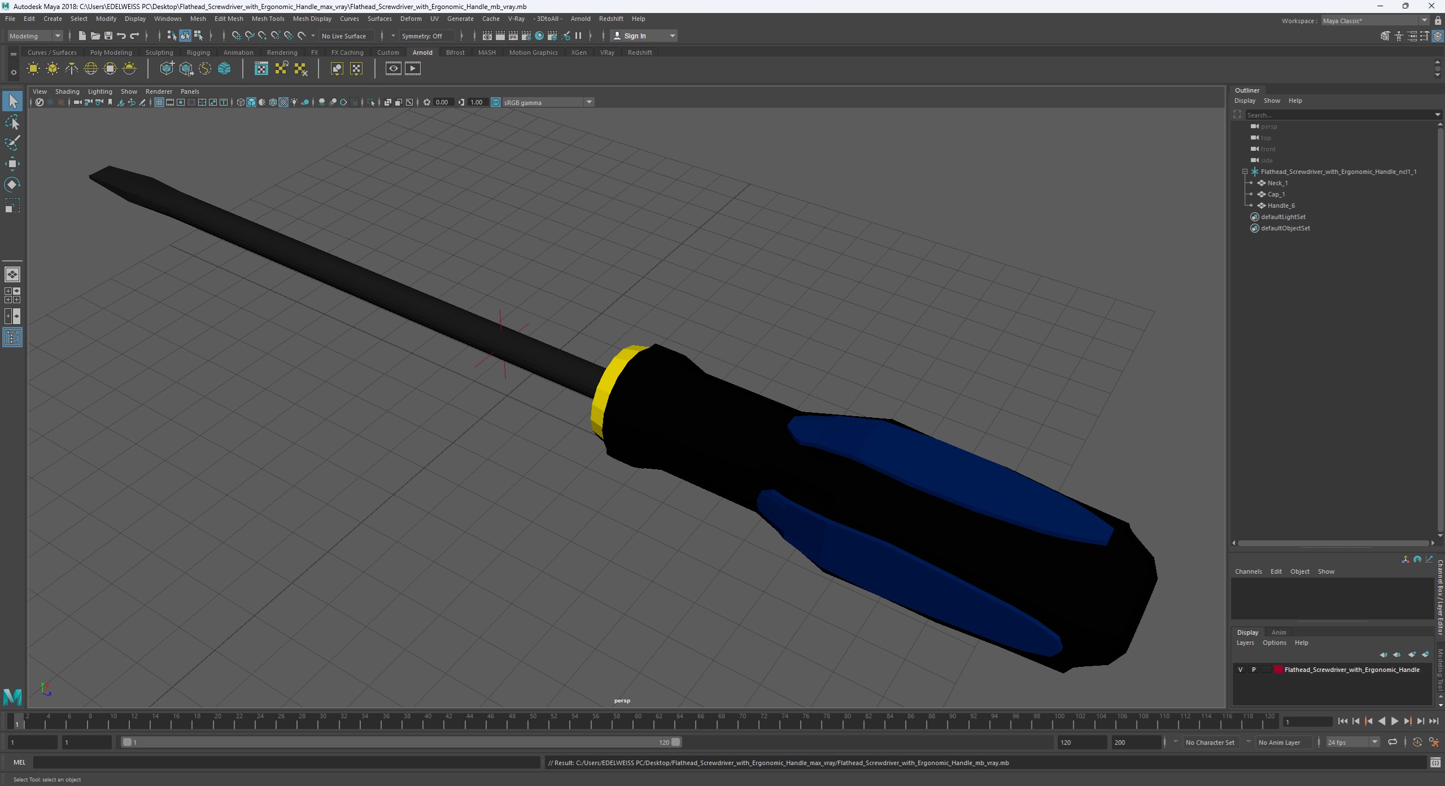
Task: Open the Deform menu
Action: pos(411,19)
